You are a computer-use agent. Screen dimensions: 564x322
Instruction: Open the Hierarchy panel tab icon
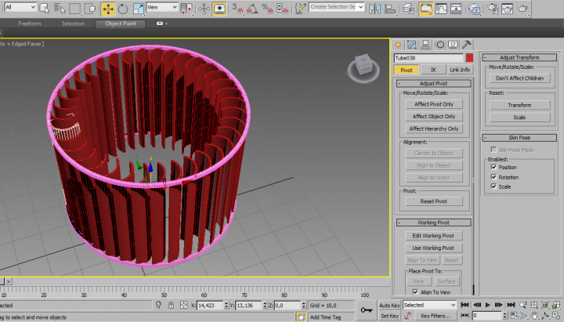pyautogui.click(x=426, y=45)
